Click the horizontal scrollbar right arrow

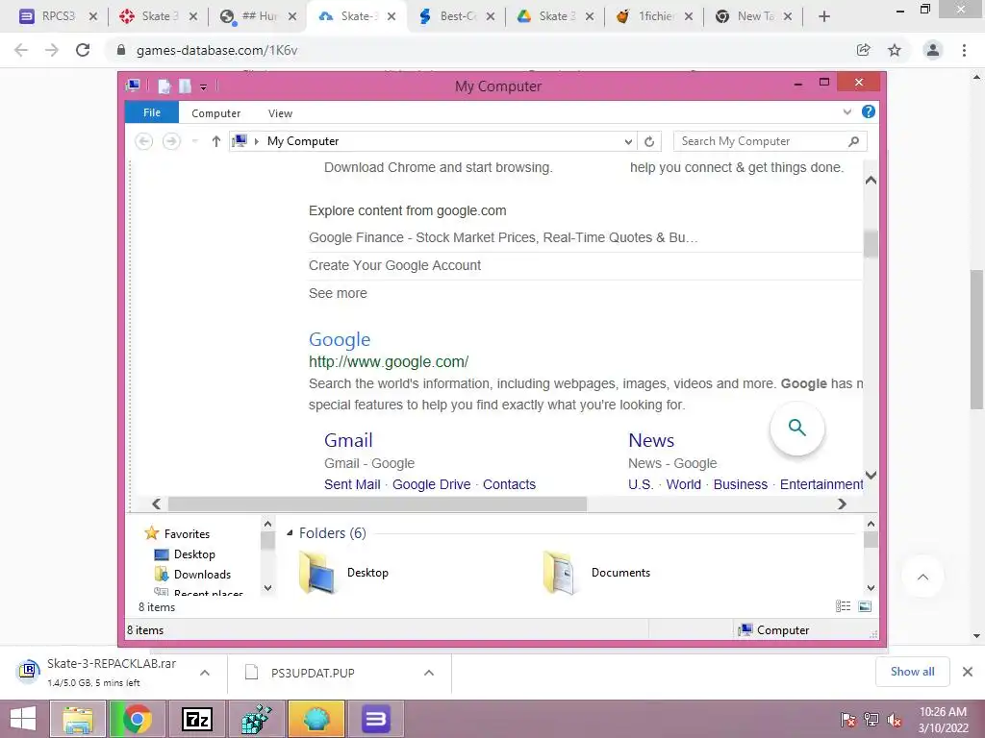842,504
